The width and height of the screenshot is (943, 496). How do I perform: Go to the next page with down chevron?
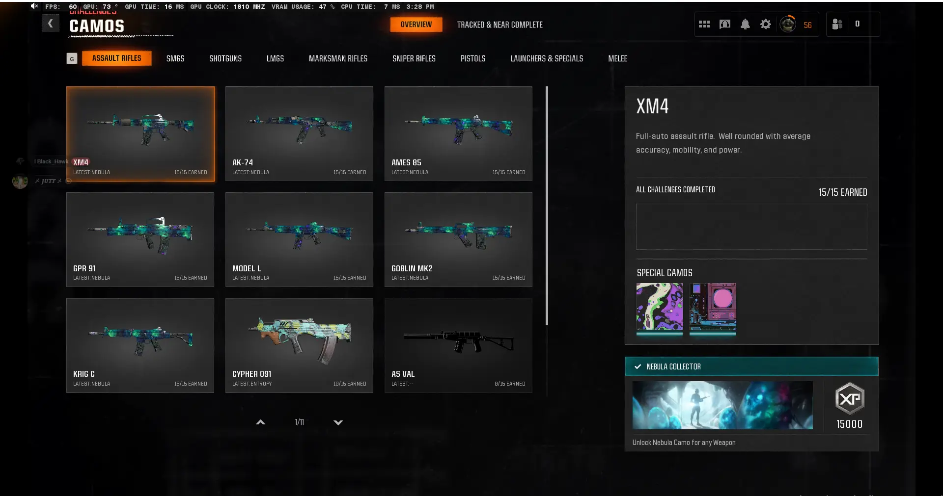pos(338,422)
